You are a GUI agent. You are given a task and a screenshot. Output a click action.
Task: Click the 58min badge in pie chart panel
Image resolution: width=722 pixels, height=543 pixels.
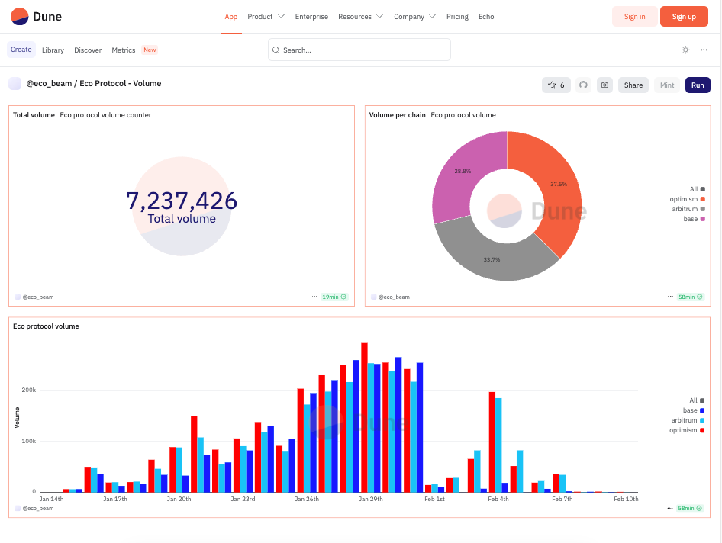pos(690,297)
